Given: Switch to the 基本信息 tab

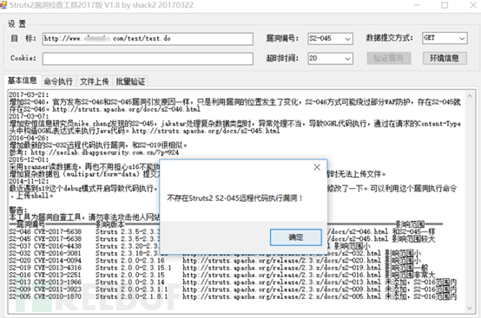Looking at the screenshot, I should tap(22, 81).
